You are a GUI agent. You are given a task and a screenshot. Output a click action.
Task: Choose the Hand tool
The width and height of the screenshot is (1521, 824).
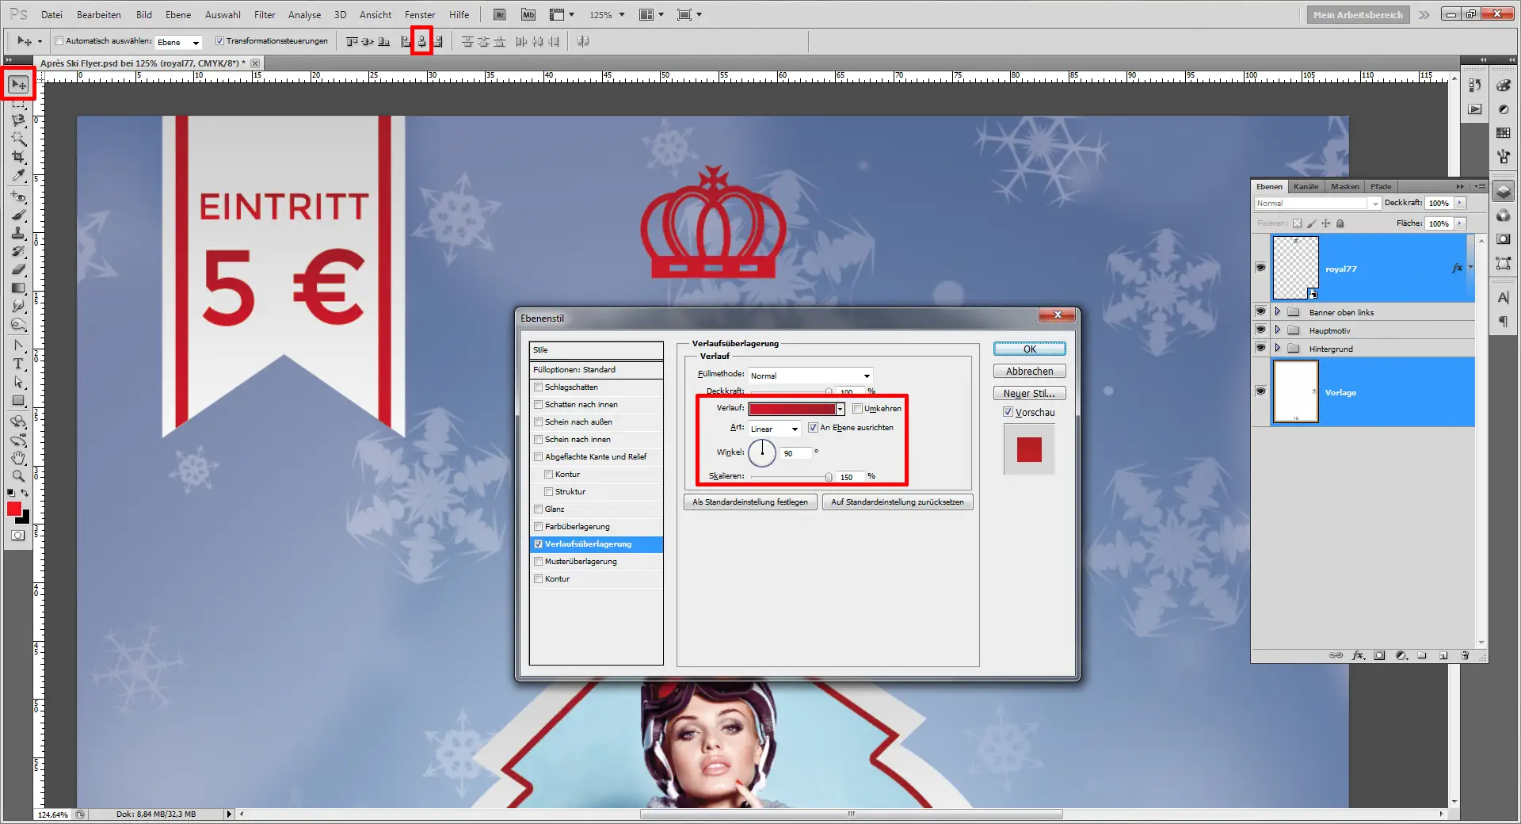tap(18, 458)
